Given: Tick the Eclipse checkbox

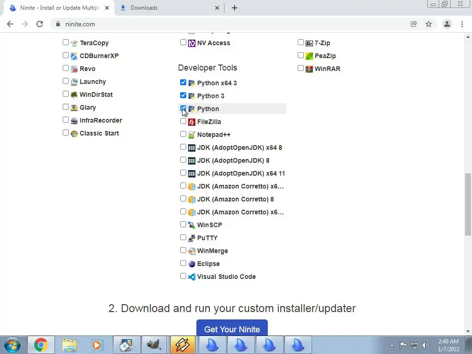Looking at the screenshot, I should (183, 263).
